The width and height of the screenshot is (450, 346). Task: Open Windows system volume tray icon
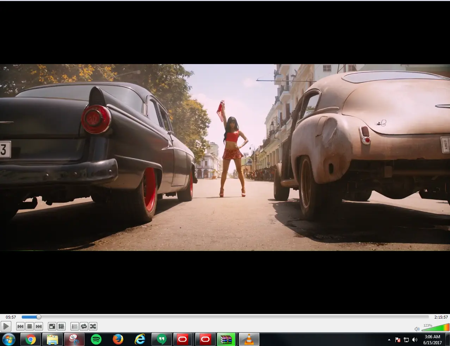415,340
